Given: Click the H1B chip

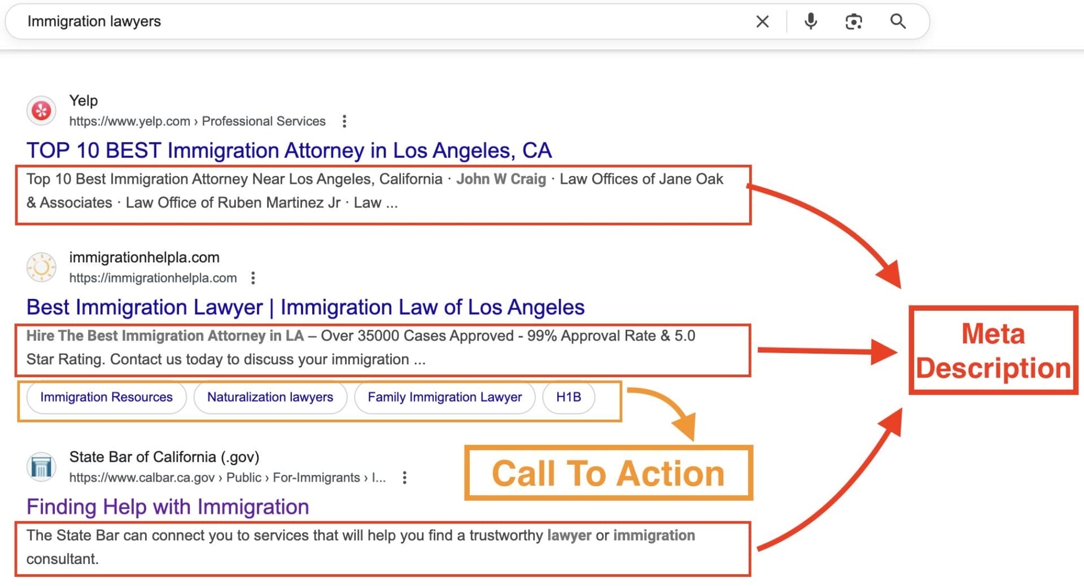Looking at the screenshot, I should click(x=569, y=397).
